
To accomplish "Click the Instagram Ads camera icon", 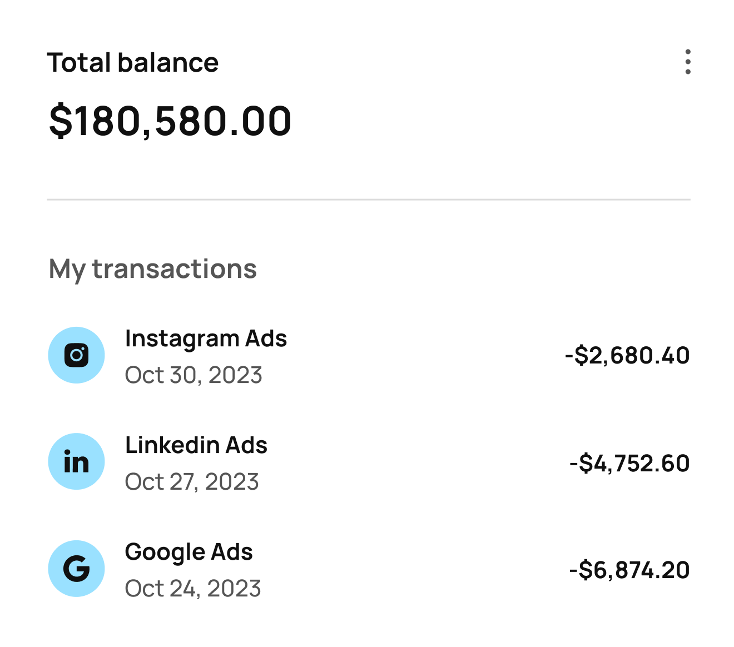I will point(77,355).
